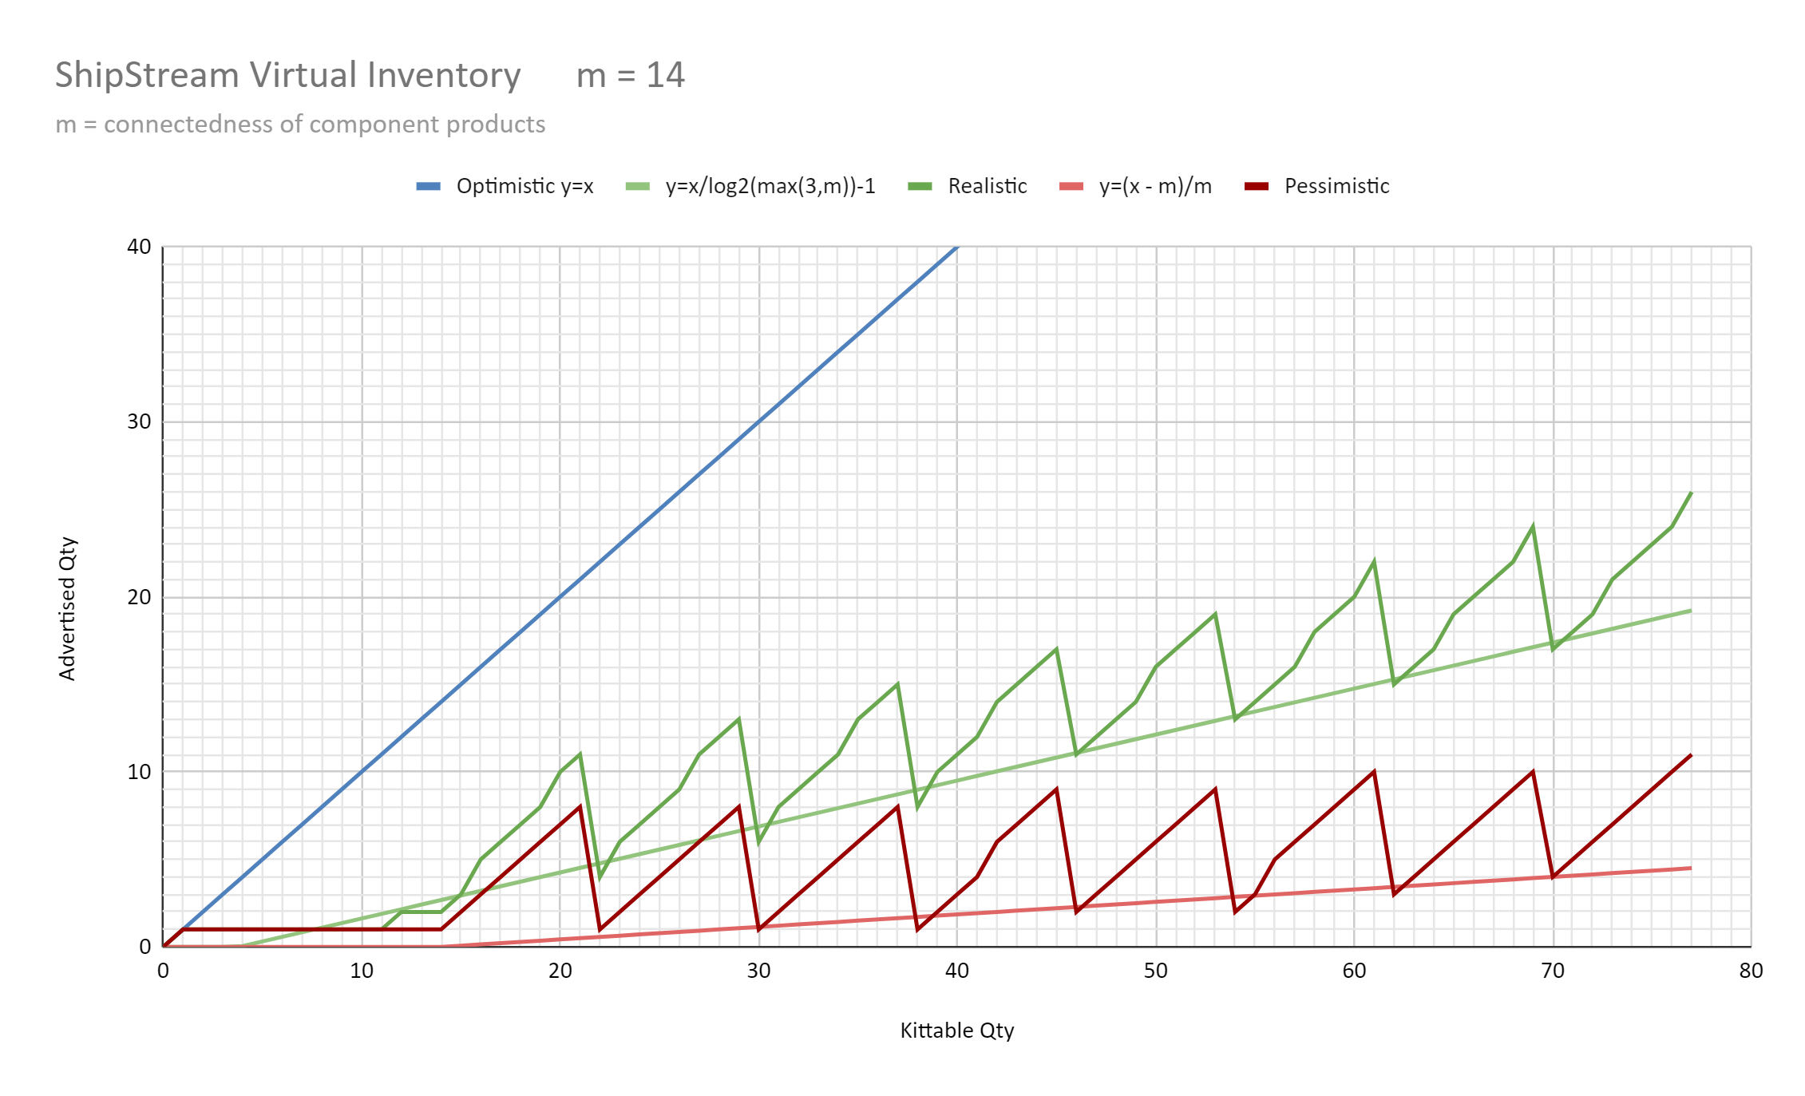
Task: Click the 'ShipStream Virtual Inventory' chart title
Action: tap(287, 75)
